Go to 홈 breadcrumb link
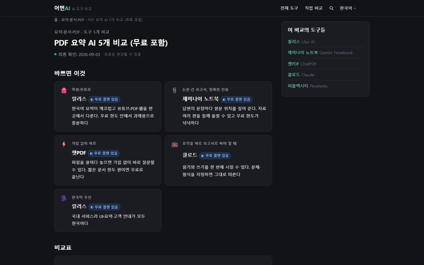 56,20
